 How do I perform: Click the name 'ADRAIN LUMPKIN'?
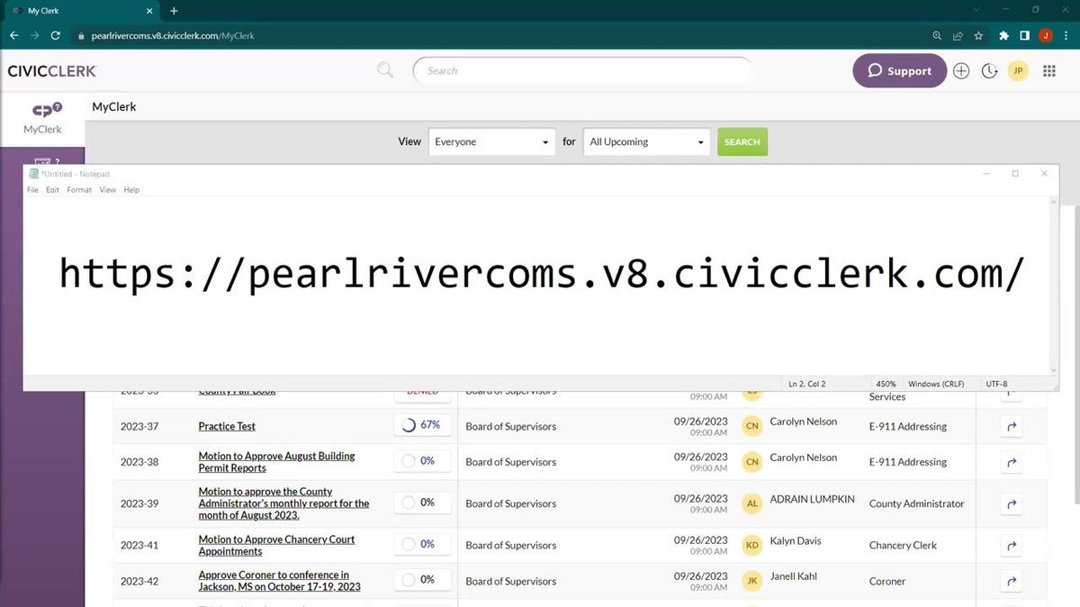813,499
